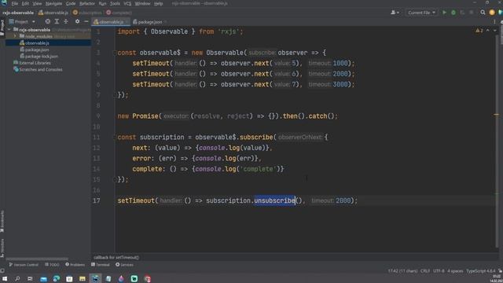
Task: Open the Project view selector dropdown
Action: pyautogui.click(x=22, y=21)
